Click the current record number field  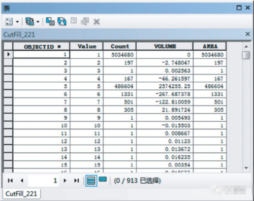point(44,181)
